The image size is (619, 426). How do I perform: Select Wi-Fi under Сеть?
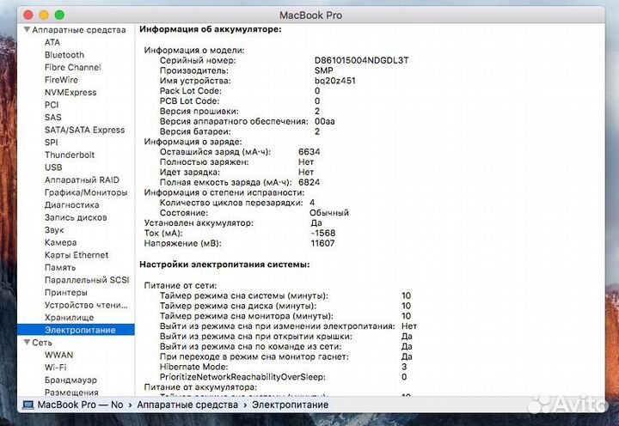click(x=56, y=368)
